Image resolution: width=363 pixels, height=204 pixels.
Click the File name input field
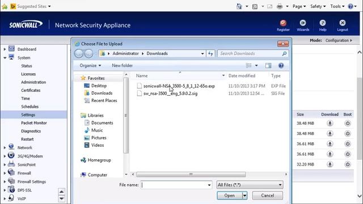(173, 185)
